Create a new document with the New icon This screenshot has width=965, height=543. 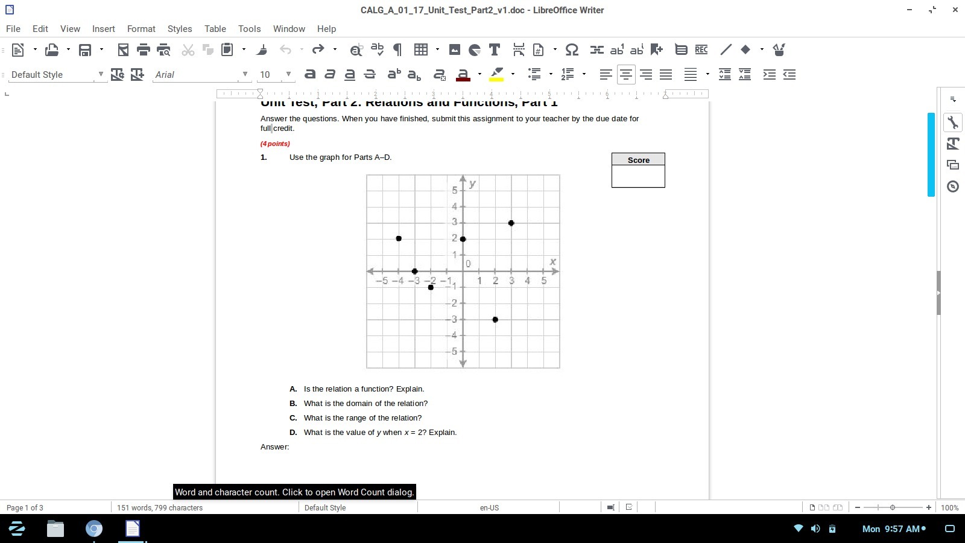(x=18, y=50)
